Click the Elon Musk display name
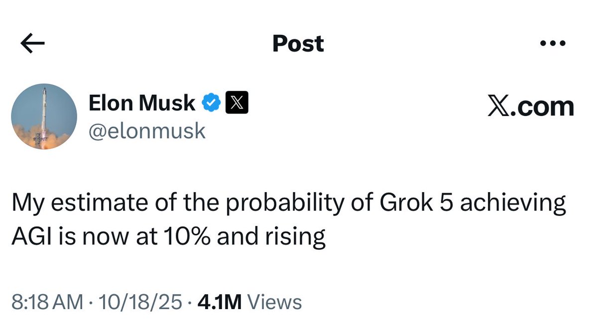This screenshot has height=330, width=597. (x=142, y=103)
